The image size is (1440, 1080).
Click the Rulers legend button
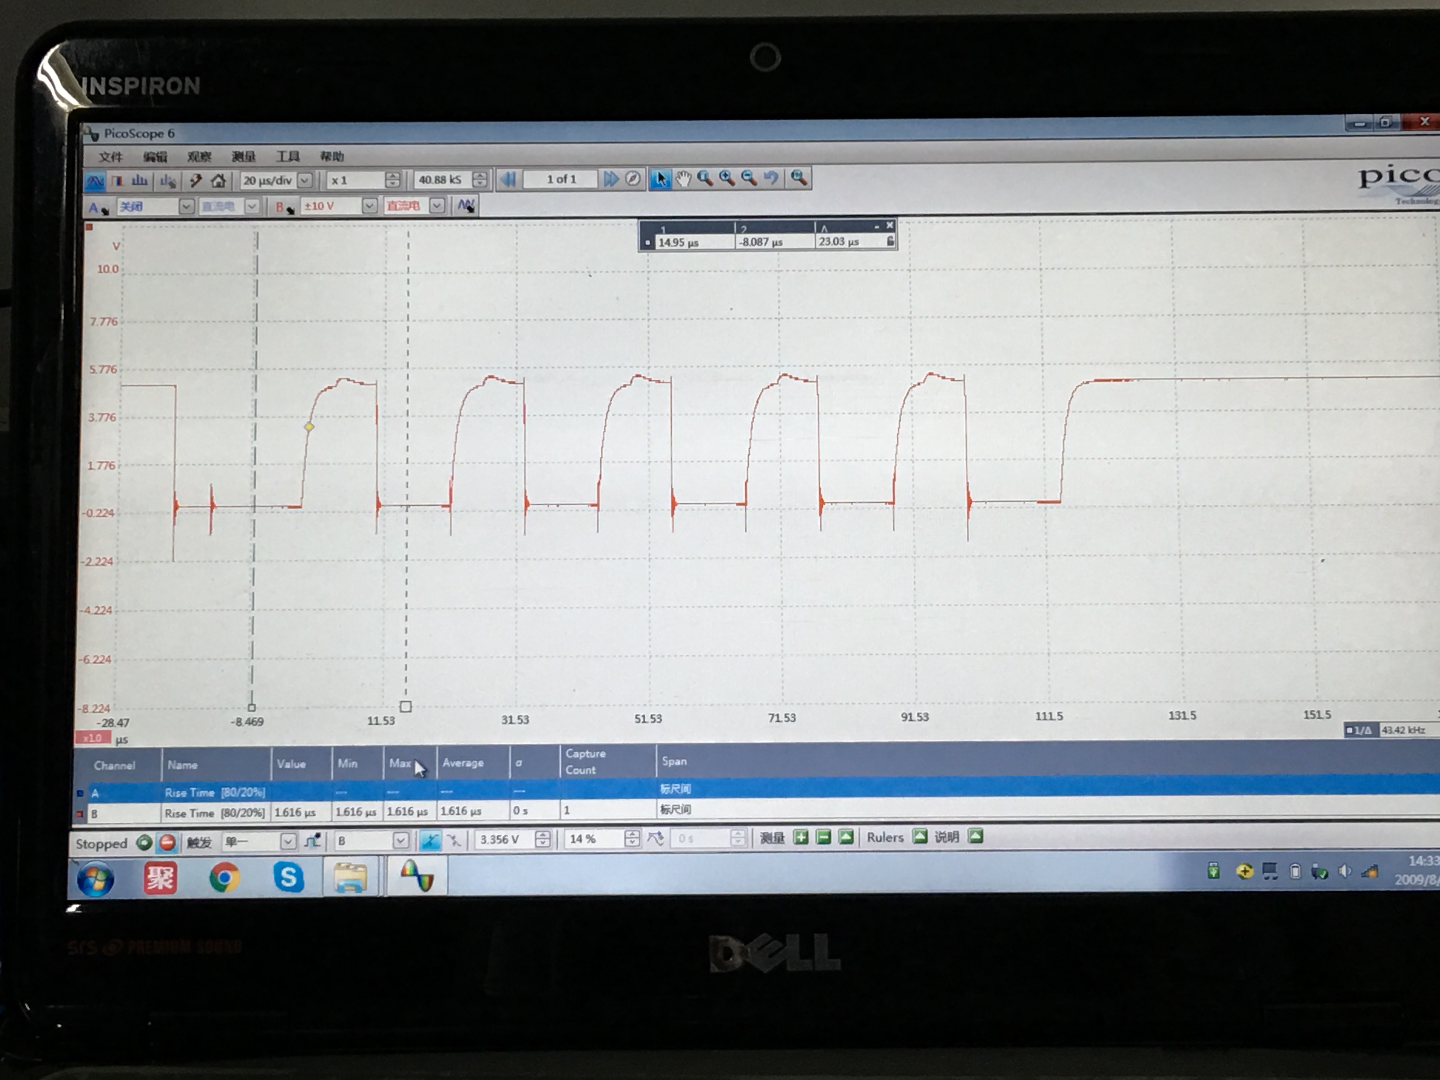919,836
